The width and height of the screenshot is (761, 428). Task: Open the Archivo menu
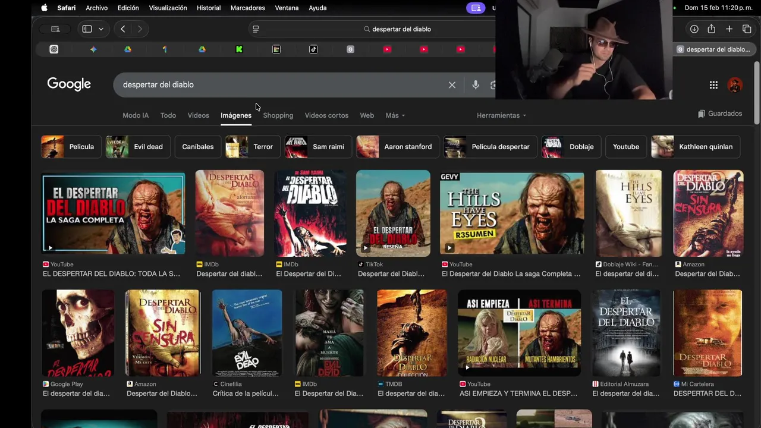pos(96,8)
